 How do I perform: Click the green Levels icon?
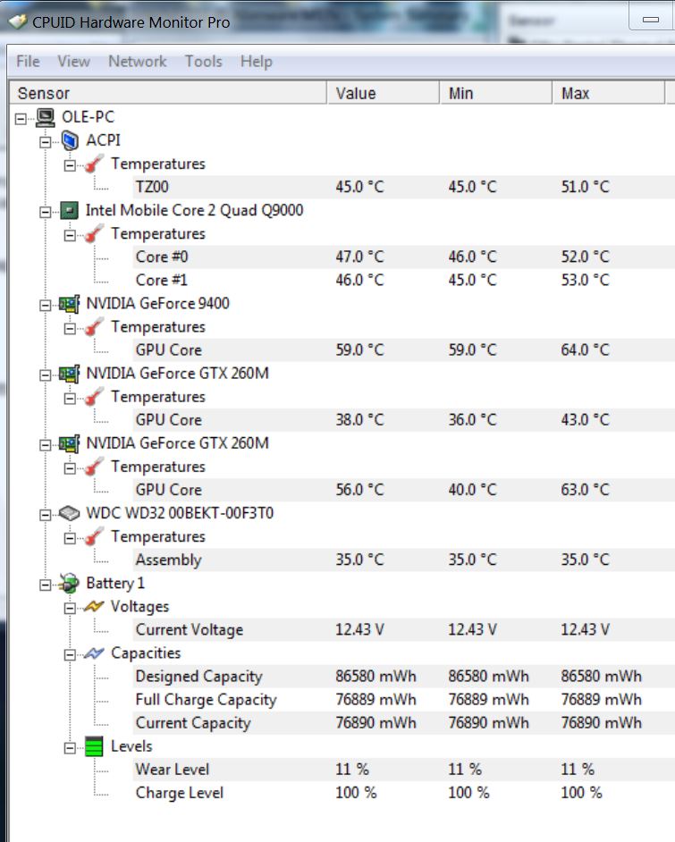94,747
